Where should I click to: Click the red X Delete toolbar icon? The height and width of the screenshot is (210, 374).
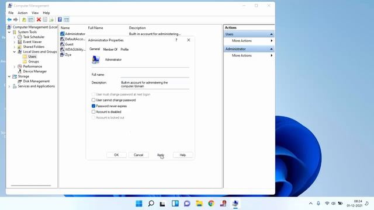[x=39, y=19]
